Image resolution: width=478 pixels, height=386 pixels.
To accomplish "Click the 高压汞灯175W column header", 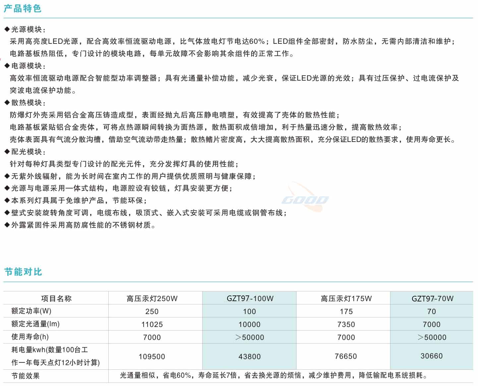I will (x=346, y=298).
